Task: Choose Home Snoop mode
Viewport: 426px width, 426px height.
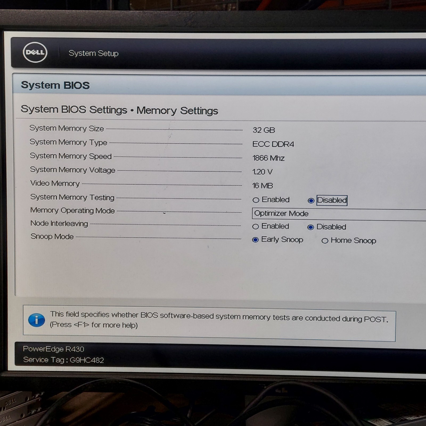Action: pos(325,241)
